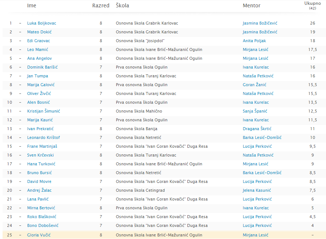Open mentor Ivana Kurelac in Dominik Barišić row
The image size is (326, 239).
click(256, 67)
